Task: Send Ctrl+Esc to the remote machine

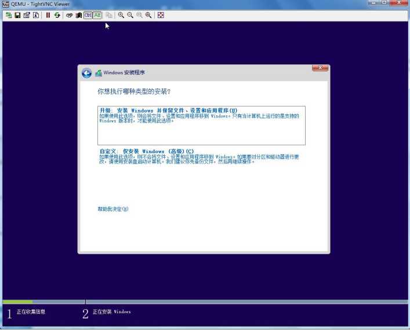Action: [78, 15]
